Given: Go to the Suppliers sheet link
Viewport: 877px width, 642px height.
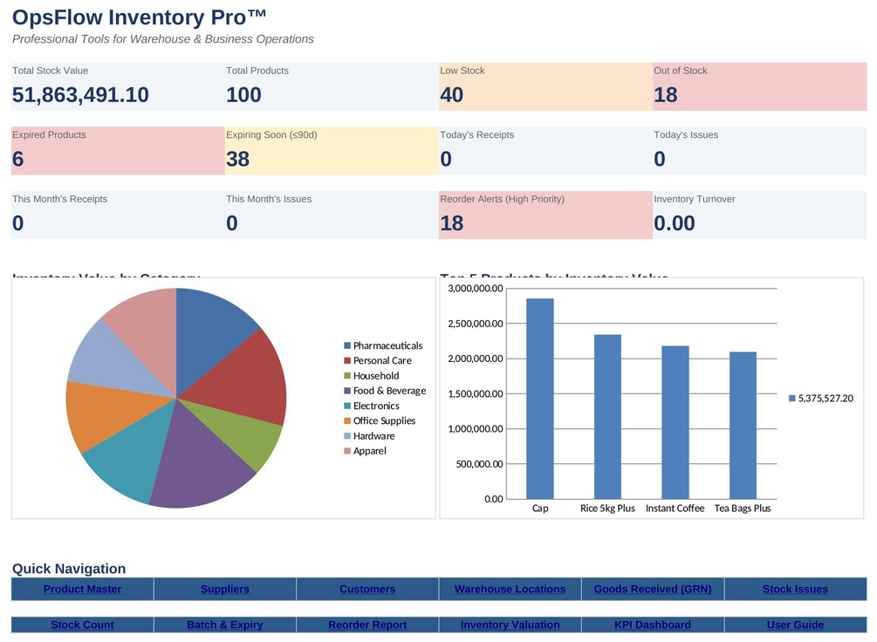Looking at the screenshot, I should coord(225,589).
